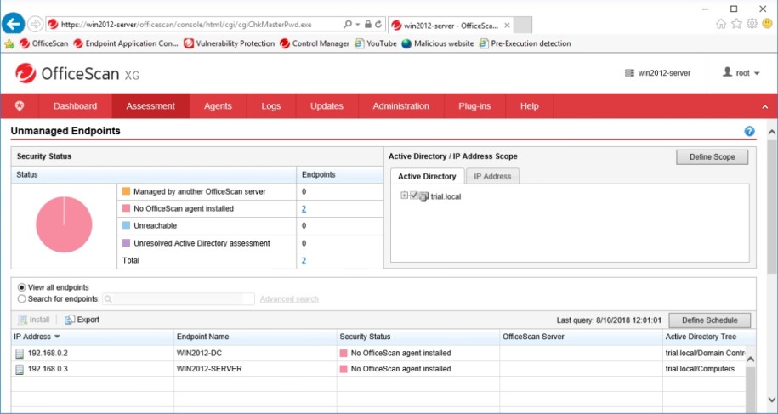Open the Administration menu
This screenshot has width=778, height=414.
coord(401,106)
